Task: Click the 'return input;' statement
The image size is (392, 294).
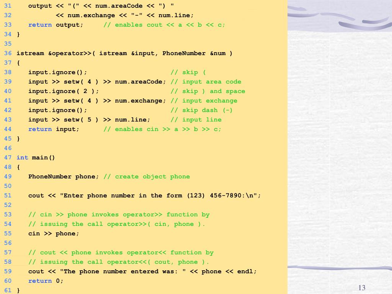Action: coord(54,129)
